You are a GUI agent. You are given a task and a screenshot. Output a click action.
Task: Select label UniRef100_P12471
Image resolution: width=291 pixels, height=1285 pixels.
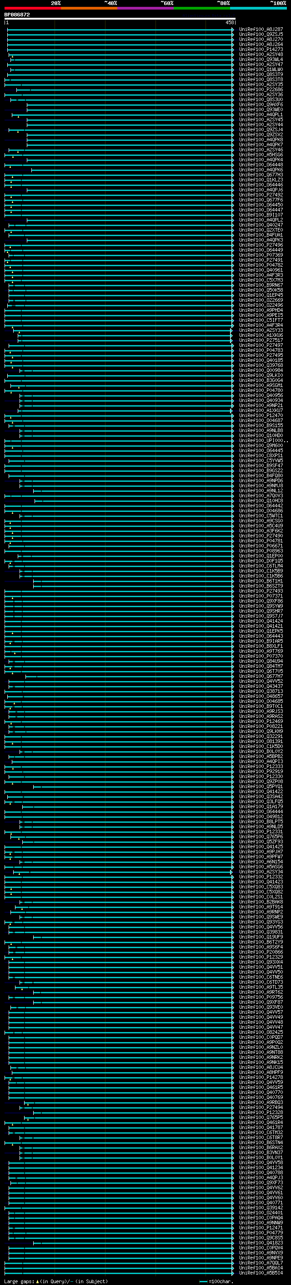click(x=261, y=1228)
